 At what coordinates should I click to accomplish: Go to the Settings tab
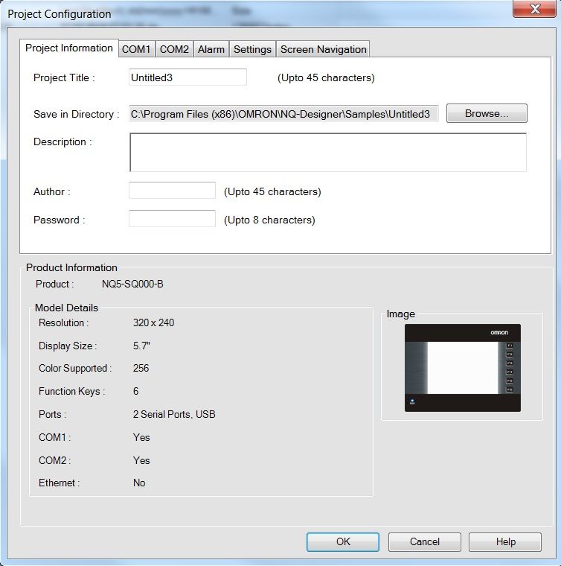click(252, 49)
